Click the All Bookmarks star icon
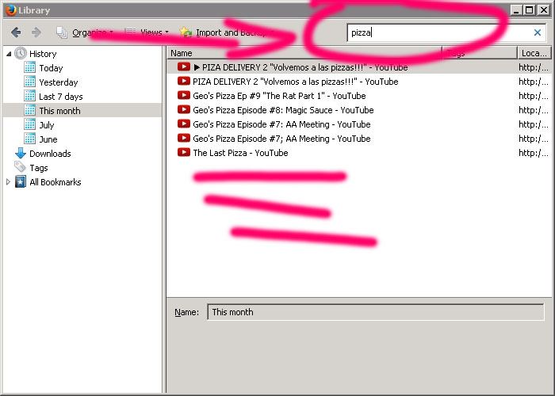Viewport: 555px width, 396px height. 21,181
